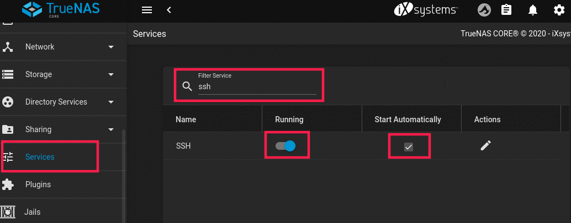
Task: Show alerts via the bell icon
Action: 533,10
